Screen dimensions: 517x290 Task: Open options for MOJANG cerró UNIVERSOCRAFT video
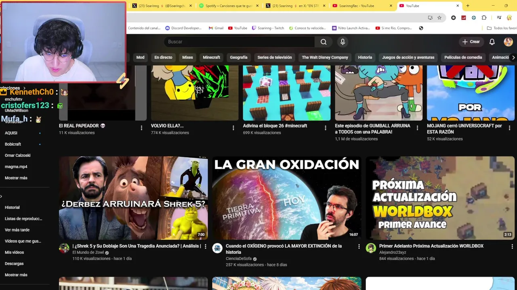point(509,128)
